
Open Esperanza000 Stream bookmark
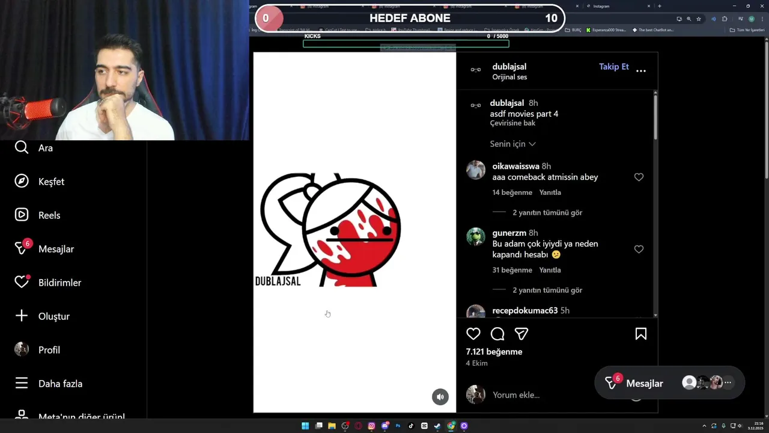click(606, 30)
